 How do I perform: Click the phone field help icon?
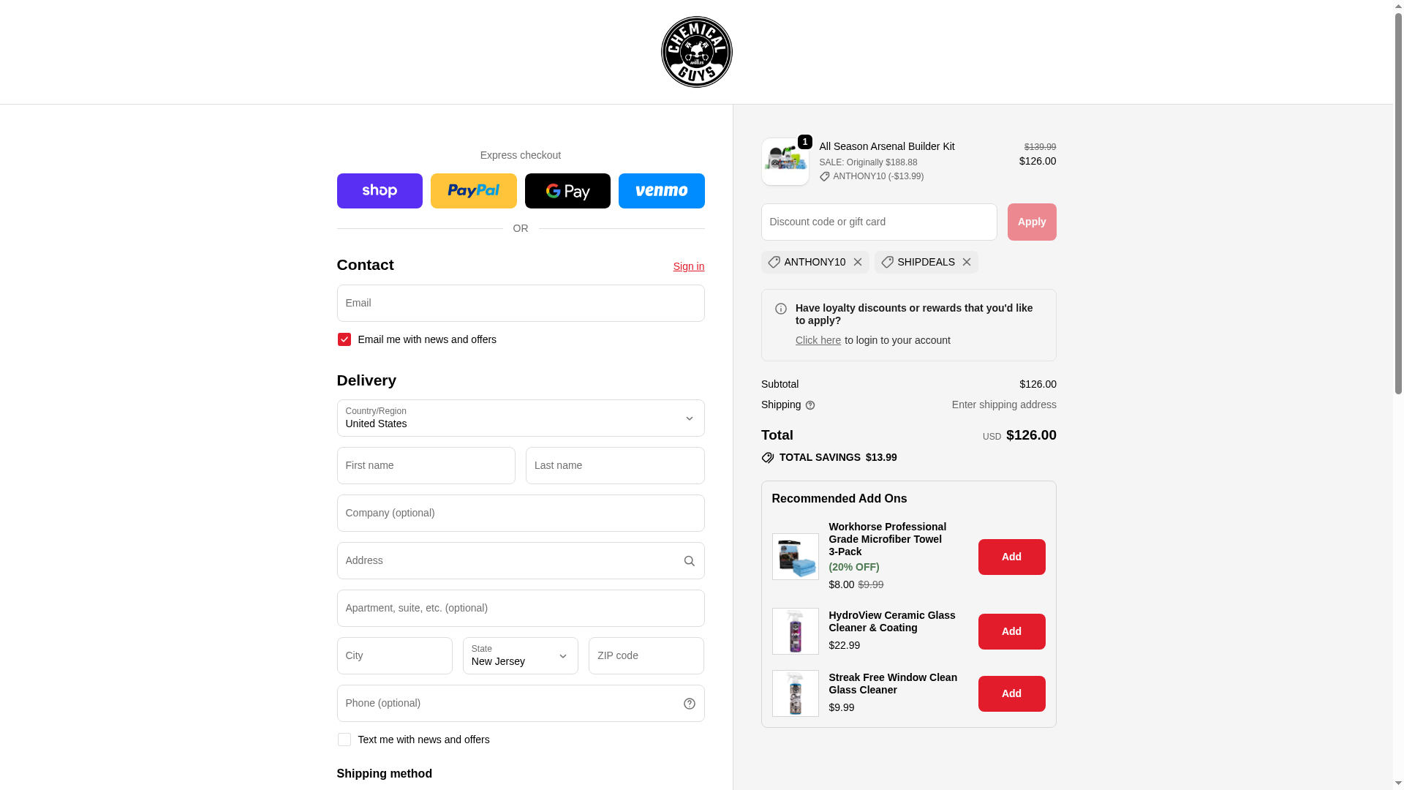tap(690, 704)
